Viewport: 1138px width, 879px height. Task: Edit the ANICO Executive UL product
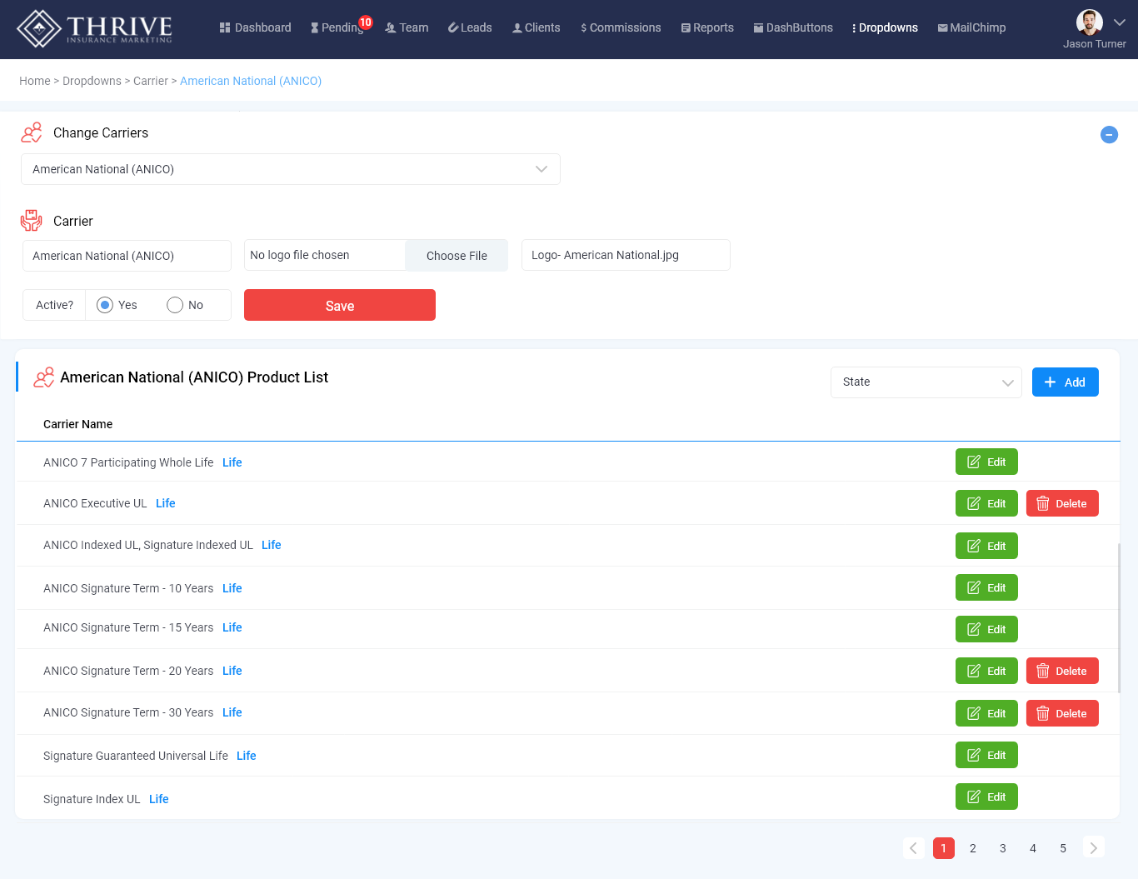(986, 503)
